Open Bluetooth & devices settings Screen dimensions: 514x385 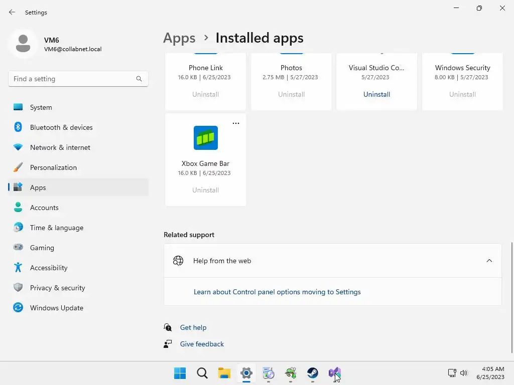pyautogui.click(x=61, y=127)
